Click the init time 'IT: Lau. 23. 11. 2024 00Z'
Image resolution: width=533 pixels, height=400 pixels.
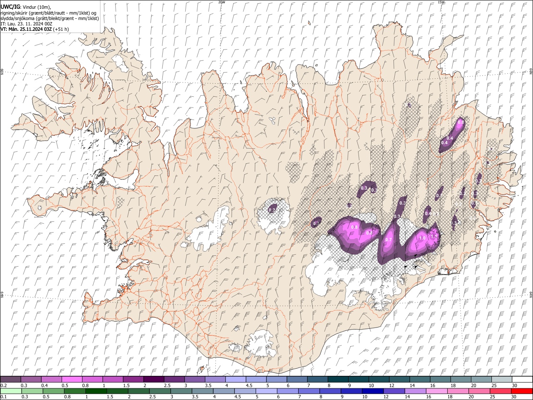click(26, 24)
